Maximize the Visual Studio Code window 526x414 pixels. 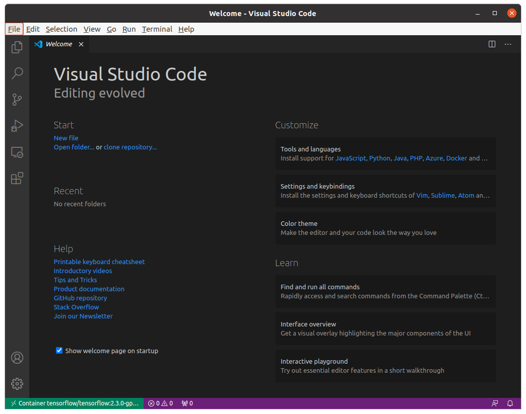[x=494, y=13]
